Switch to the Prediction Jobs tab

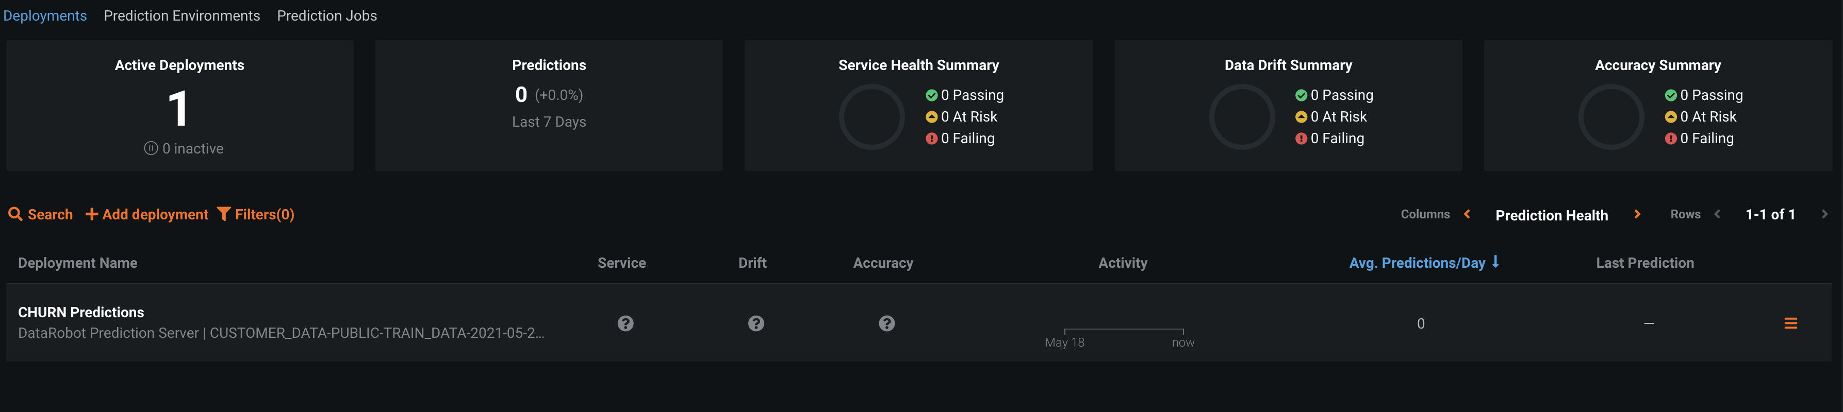327,16
